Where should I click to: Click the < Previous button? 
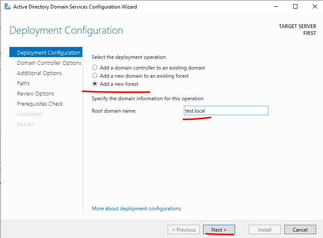point(184,229)
